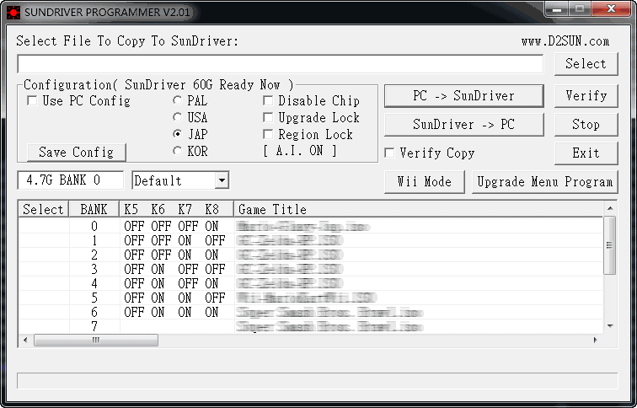Choose the JAP region radio button
The width and height of the screenshot is (637, 408).
178,134
